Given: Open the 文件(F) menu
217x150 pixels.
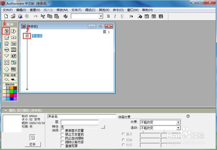Looking at the screenshot, I should [x=8, y=10].
